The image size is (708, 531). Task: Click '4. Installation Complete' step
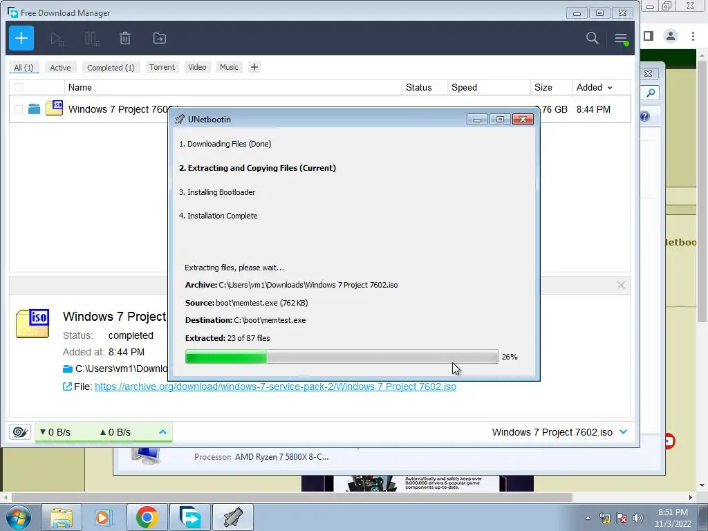[218, 216]
